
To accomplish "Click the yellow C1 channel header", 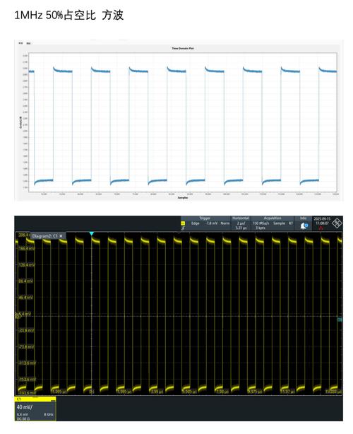I will 35,399.
